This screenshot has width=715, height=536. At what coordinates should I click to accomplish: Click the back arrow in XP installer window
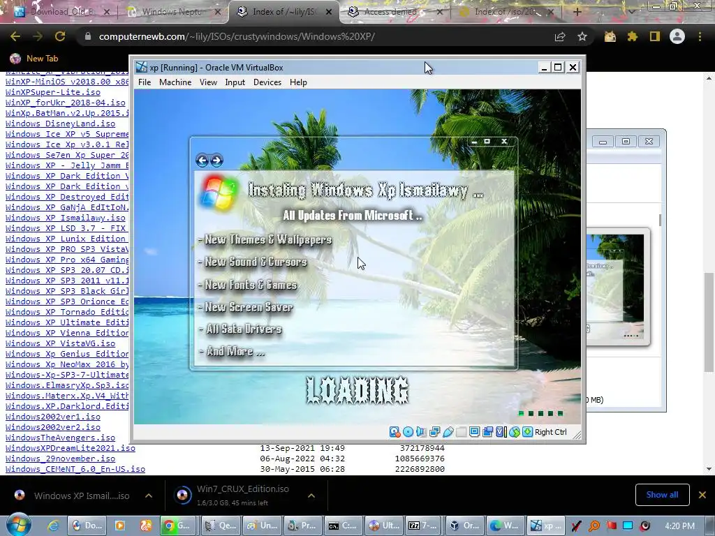[202, 161]
